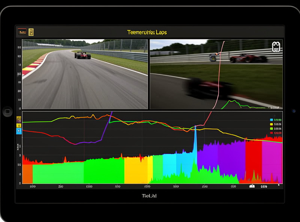Image resolution: width=300 pixels, height=222 pixels.
Task: Click the yellow card icon in header
Action: pyautogui.click(x=31, y=32)
